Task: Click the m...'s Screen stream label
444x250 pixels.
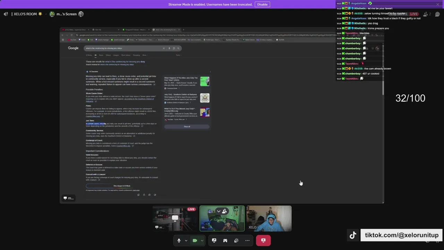Action: tap(66, 14)
